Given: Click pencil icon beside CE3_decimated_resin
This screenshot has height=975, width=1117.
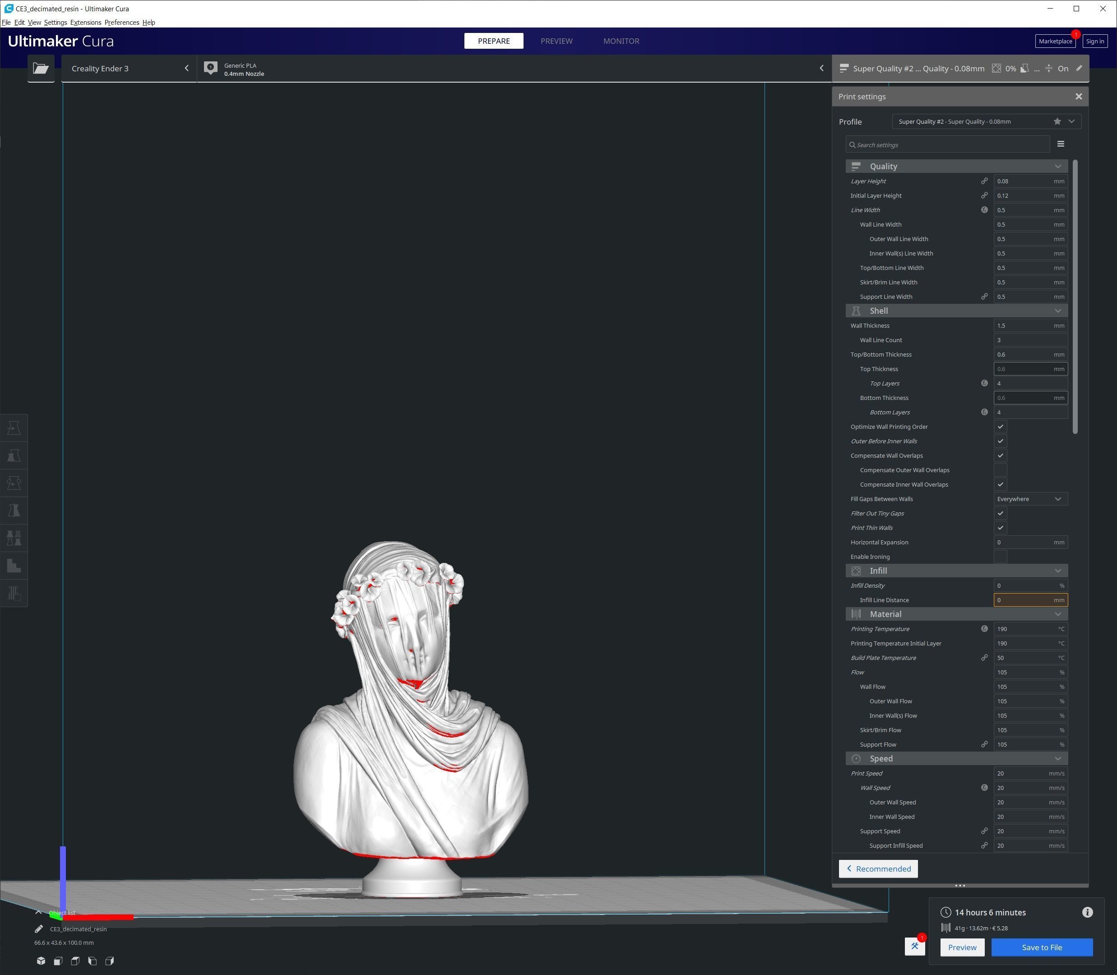Looking at the screenshot, I should [39, 929].
